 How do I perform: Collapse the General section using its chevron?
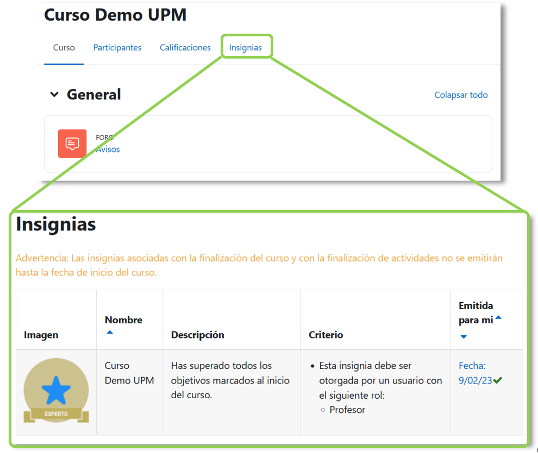(x=54, y=94)
